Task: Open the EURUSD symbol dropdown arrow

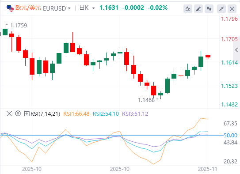Action: tap(69, 8)
